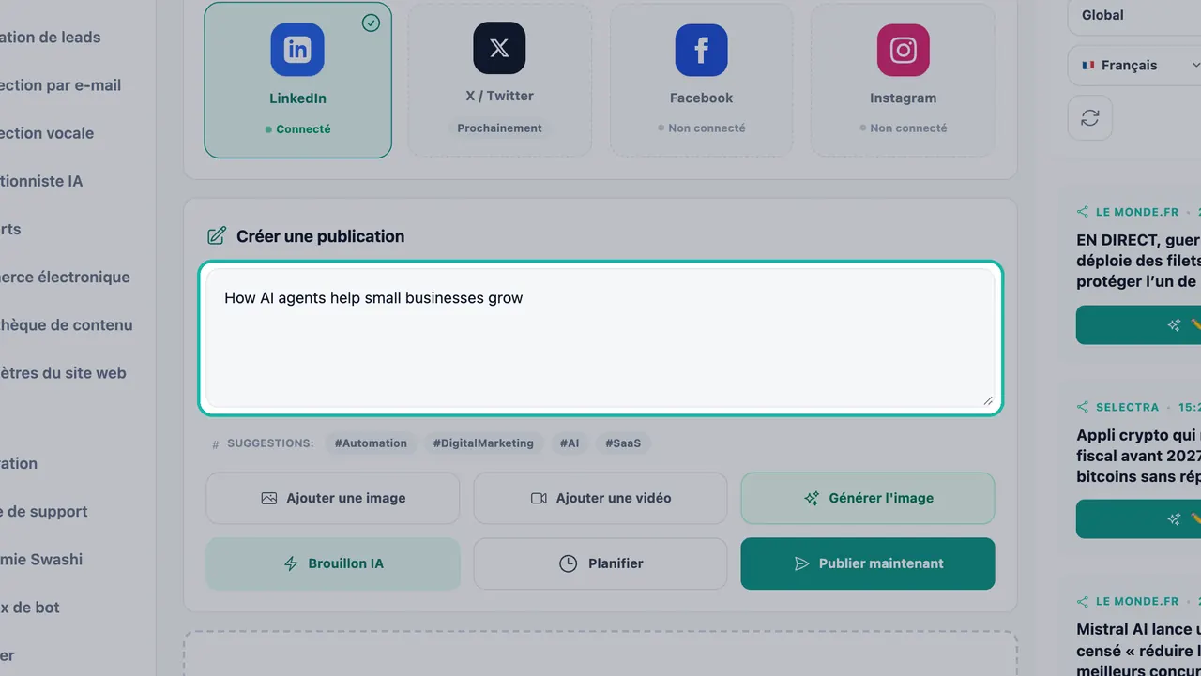1201x676 pixels.
Task: Open the Bibliothèque de contenu sidebar item
Action: coord(67,324)
